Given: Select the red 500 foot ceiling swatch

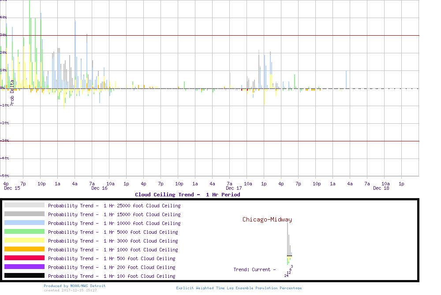Looking at the screenshot, I should [x=24, y=258].
